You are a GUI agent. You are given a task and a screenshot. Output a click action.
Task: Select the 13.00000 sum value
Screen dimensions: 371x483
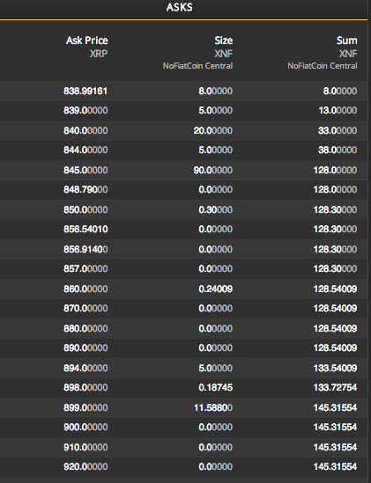[338, 110]
